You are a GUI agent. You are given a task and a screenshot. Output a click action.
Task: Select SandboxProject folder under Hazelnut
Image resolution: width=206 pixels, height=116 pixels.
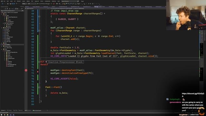[x=11, y=58]
